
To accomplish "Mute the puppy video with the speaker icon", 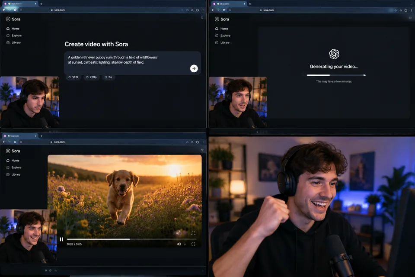I will (x=179, y=244).
